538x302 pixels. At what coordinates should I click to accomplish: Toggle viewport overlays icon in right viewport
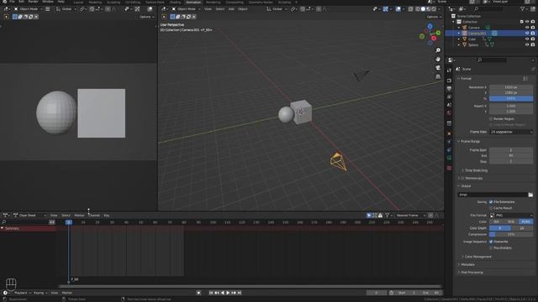pyautogui.click(x=398, y=9)
